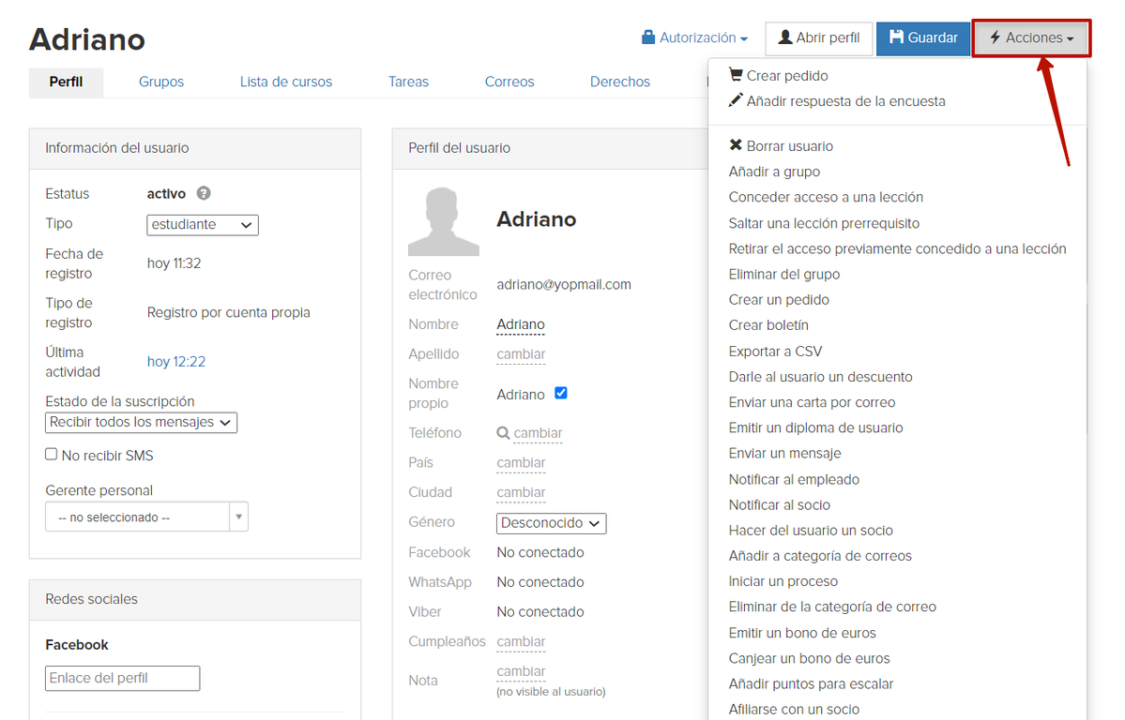Click cambiar next to Nota
Image resolution: width=1125 pixels, height=720 pixels.
521,672
